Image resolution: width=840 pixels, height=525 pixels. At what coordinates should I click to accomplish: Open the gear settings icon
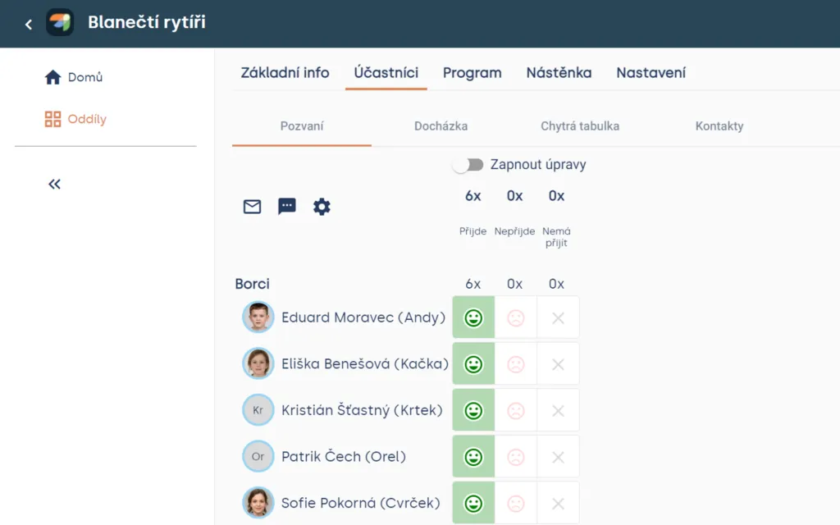[322, 206]
